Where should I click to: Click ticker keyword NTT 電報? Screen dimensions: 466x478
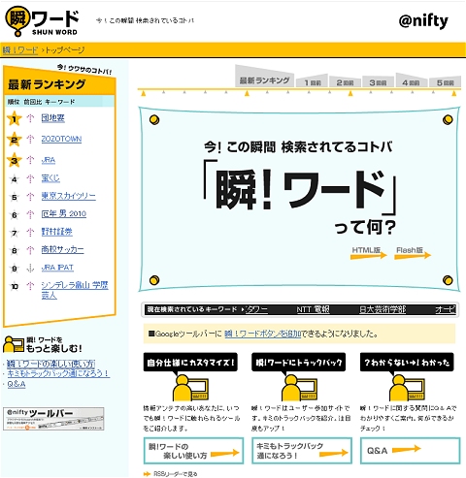(x=314, y=309)
